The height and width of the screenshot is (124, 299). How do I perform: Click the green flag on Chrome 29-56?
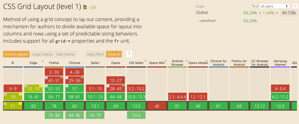tap(82, 78)
